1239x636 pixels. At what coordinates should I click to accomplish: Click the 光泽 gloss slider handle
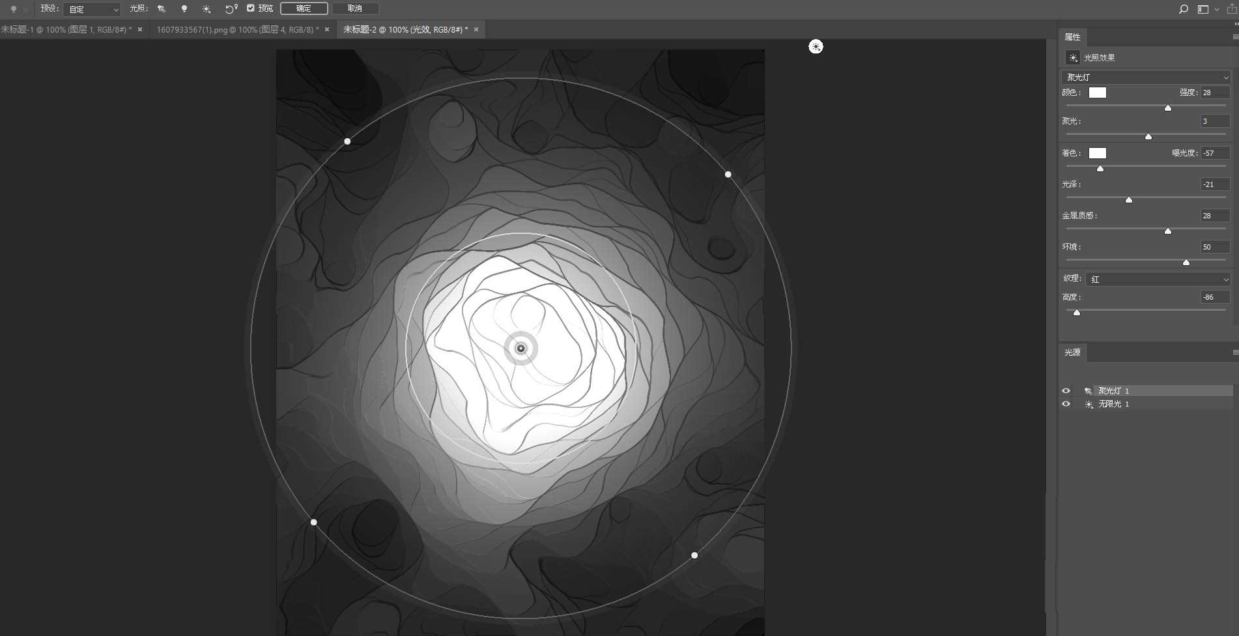tap(1129, 199)
